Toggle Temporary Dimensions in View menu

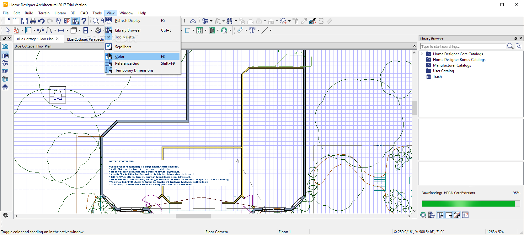[x=143, y=70]
